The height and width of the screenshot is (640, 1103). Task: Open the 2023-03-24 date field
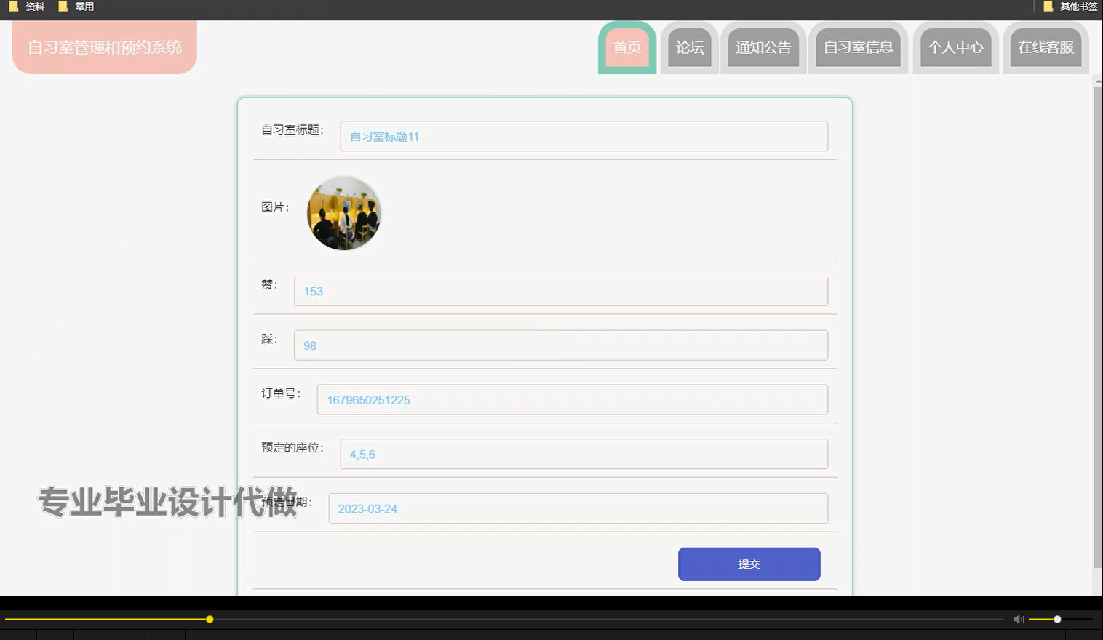(x=578, y=508)
